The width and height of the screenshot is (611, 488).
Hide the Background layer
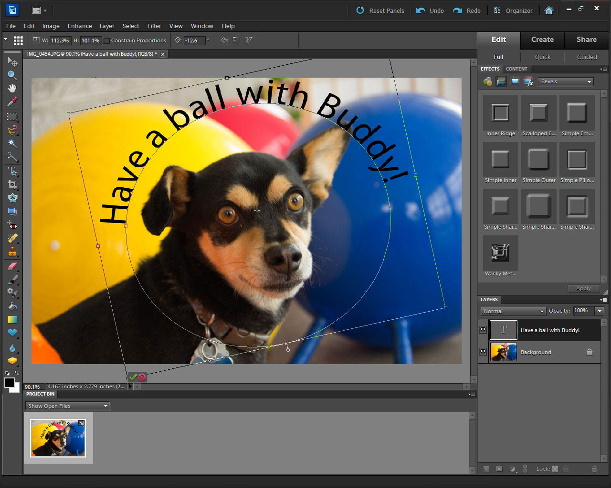pos(483,352)
